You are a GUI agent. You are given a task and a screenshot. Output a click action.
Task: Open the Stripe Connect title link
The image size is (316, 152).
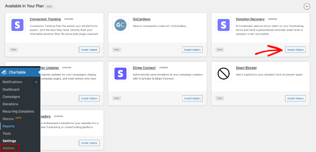[x=144, y=68]
